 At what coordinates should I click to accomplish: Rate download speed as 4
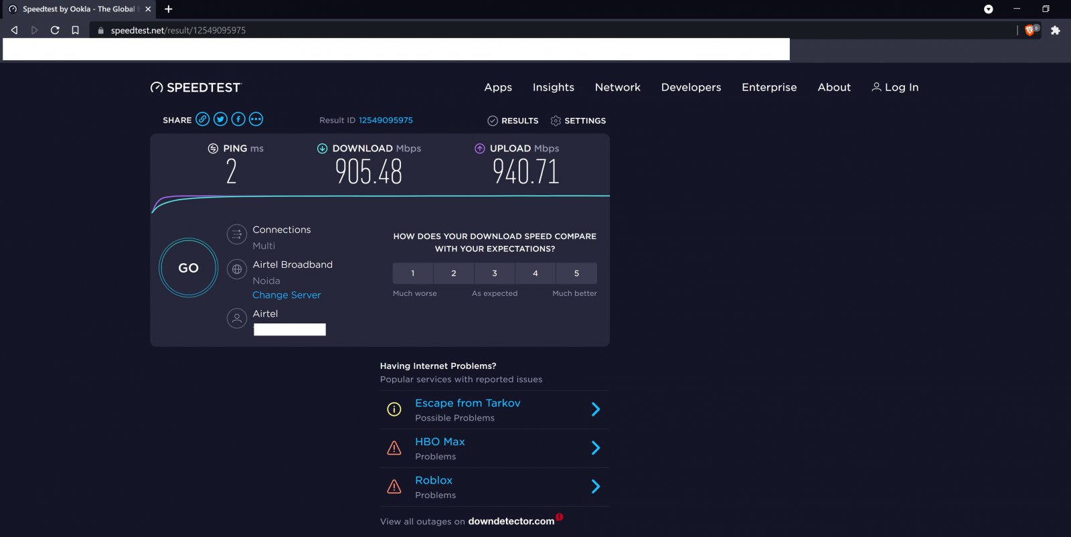point(535,273)
